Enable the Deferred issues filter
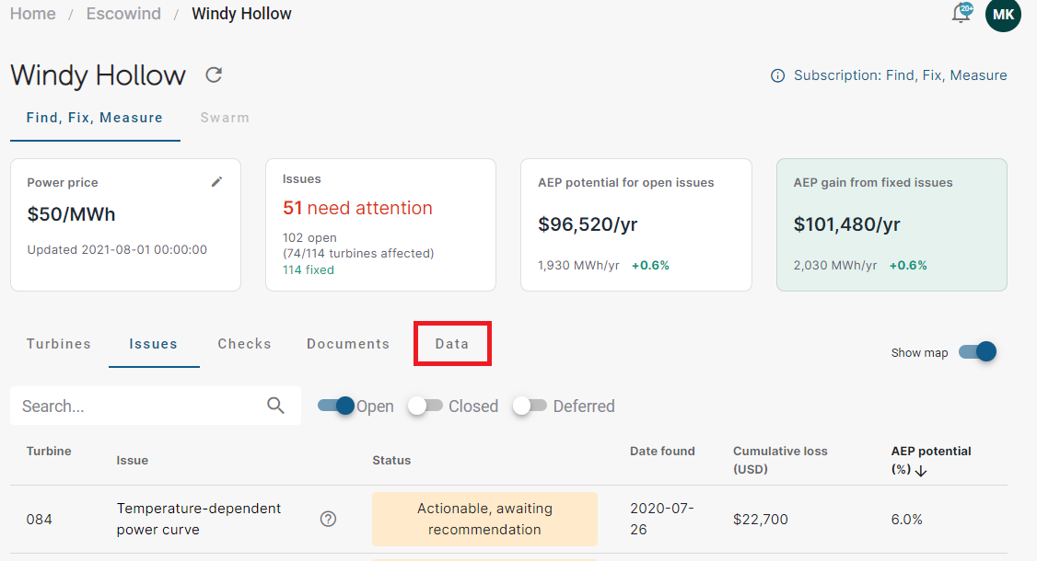 coord(530,406)
